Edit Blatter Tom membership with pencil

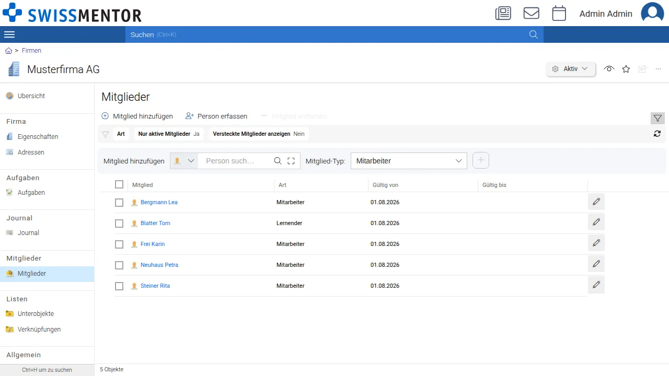[596, 222]
